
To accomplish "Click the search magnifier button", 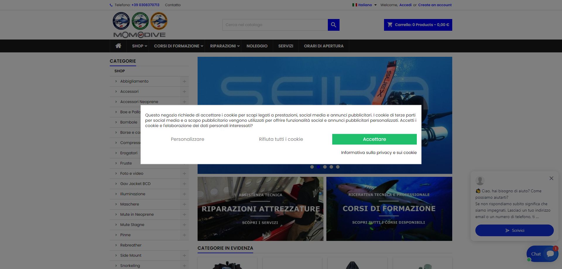I will (x=333, y=25).
